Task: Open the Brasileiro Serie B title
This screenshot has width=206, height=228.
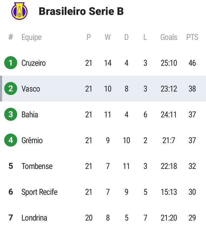Action: click(x=81, y=11)
